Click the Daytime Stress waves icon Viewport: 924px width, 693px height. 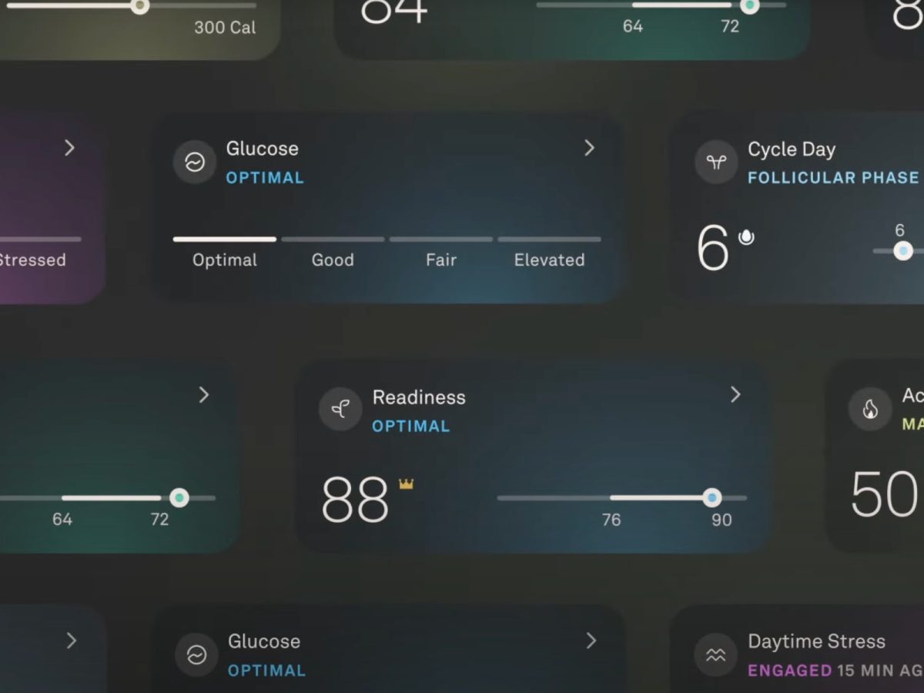pyautogui.click(x=716, y=655)
